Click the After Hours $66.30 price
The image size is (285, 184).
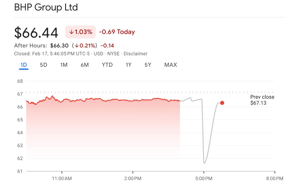pyautogui.click(x=59, y=46)
